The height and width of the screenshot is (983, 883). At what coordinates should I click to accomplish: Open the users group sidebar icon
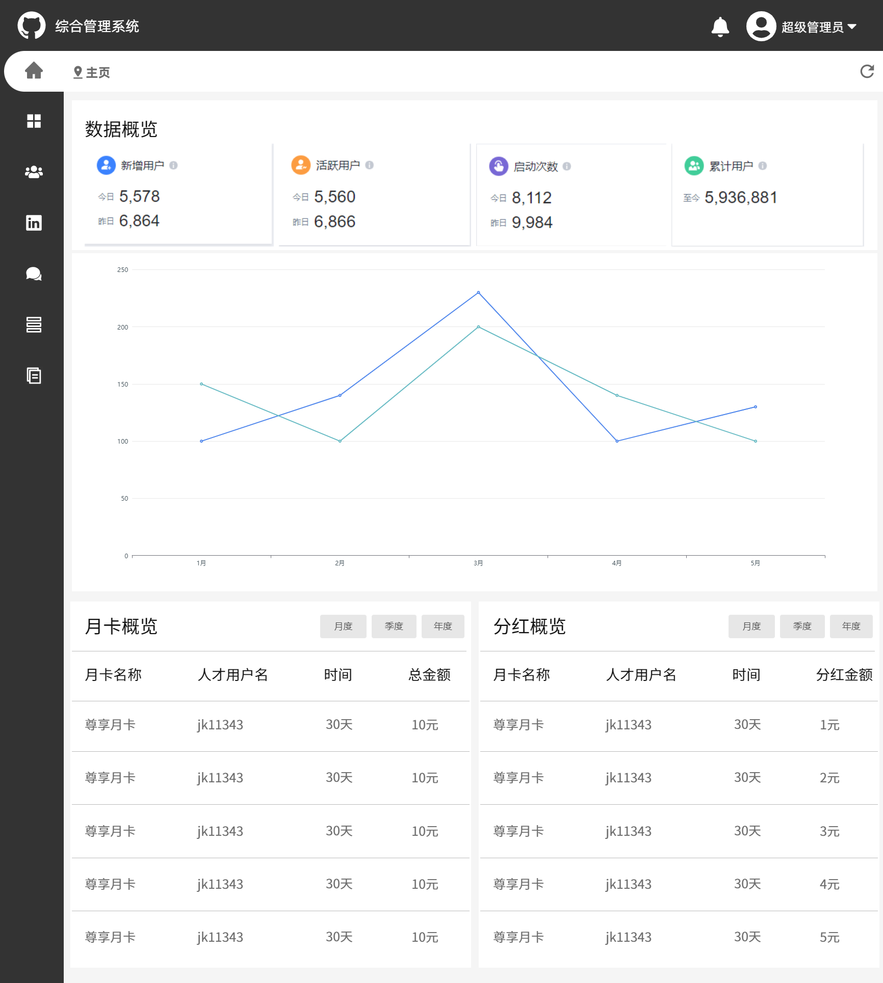tap(34, 172)
